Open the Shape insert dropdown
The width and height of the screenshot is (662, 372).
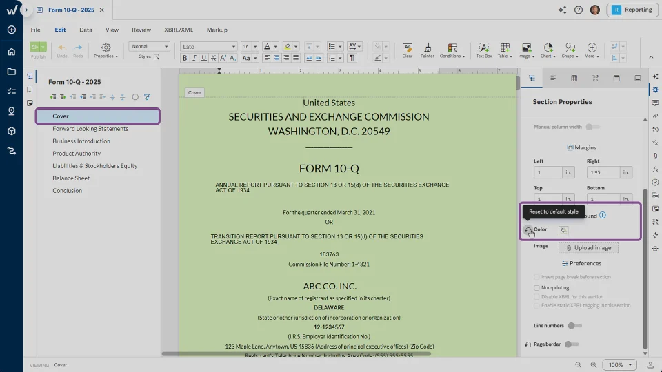tap(570, 50)
